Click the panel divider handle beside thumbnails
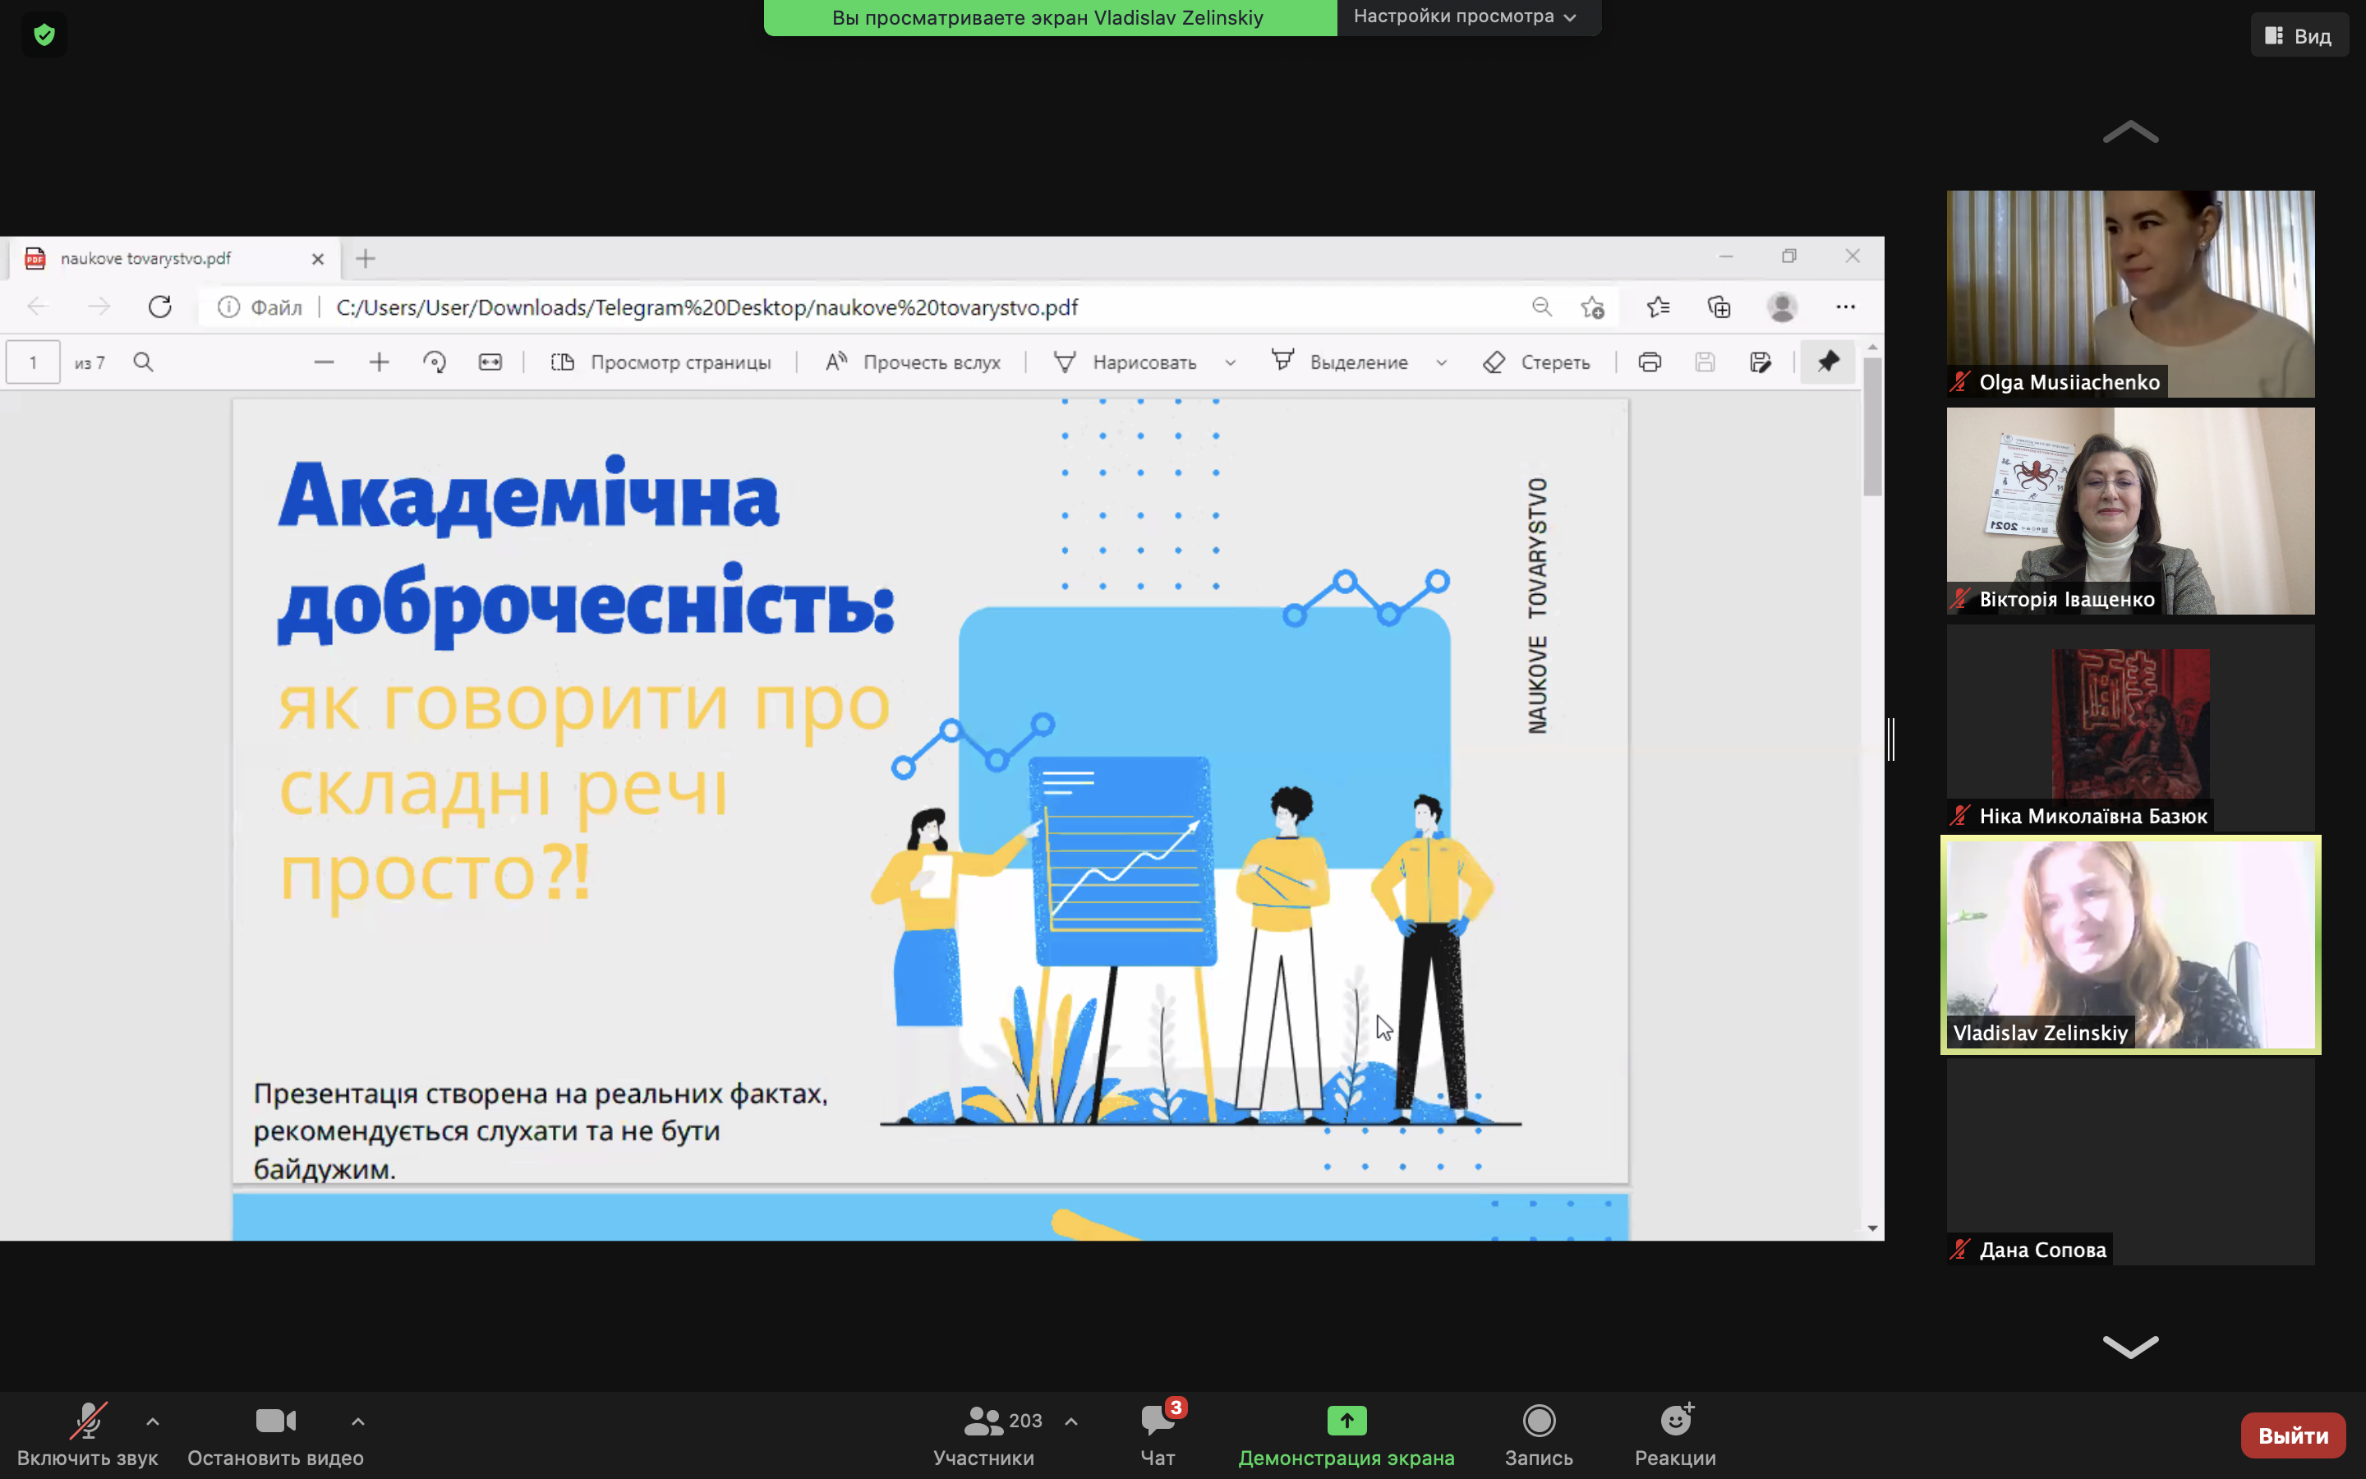This screenshot has width=2366, height=1479. tap(1892, 739)
